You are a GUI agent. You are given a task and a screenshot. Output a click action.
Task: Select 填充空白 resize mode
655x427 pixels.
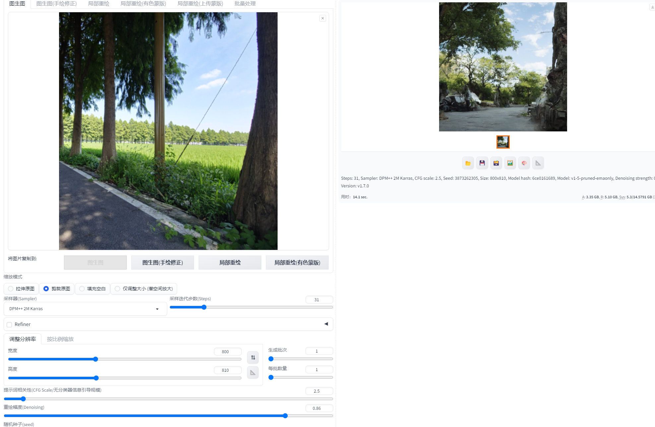[93, 289]
